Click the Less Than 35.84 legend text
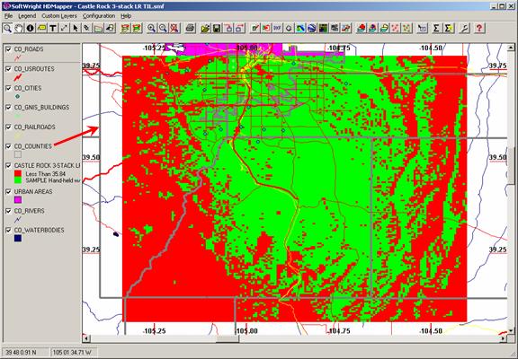518x359 pixels. pos(46,174)
